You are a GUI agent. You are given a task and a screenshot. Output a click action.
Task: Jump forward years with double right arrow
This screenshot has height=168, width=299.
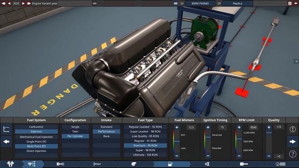coord(29,3)
